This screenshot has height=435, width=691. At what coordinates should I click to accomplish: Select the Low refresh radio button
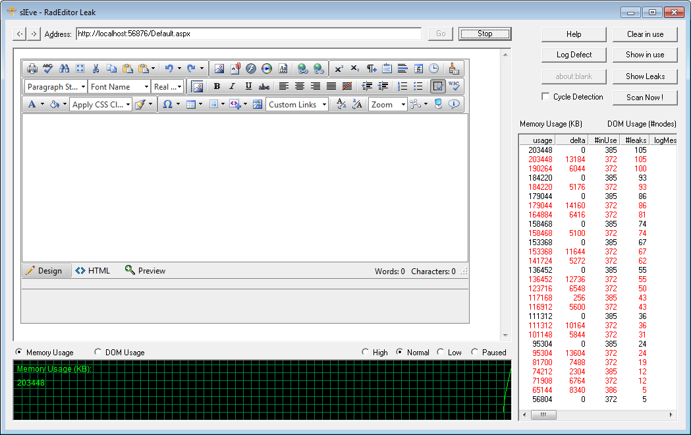(x=440, y=352)
